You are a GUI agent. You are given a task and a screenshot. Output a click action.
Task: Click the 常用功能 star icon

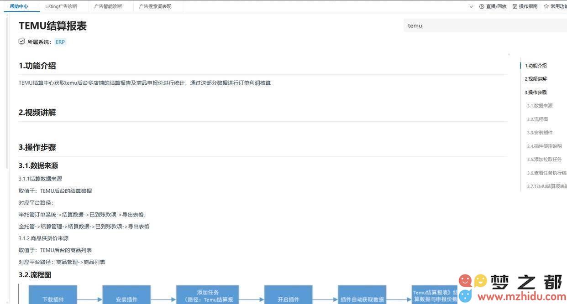pos(546,6)
